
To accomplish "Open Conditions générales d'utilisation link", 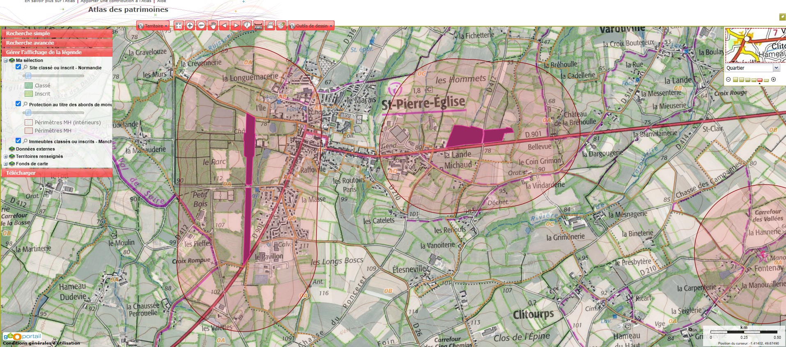I will (41, 343).
